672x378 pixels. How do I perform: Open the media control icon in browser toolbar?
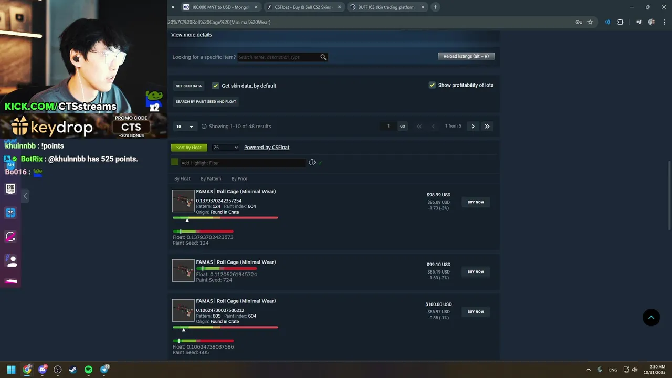tap(639, 22)
